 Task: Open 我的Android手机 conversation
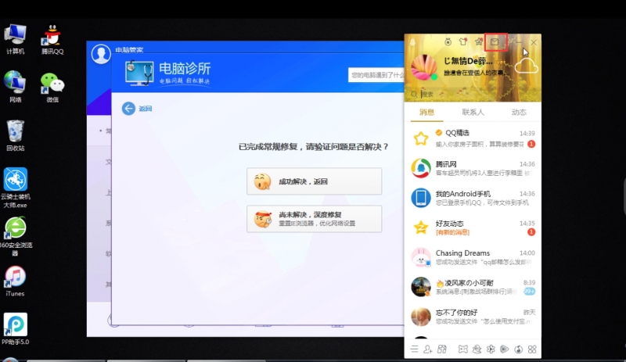(x=473, y=198)
